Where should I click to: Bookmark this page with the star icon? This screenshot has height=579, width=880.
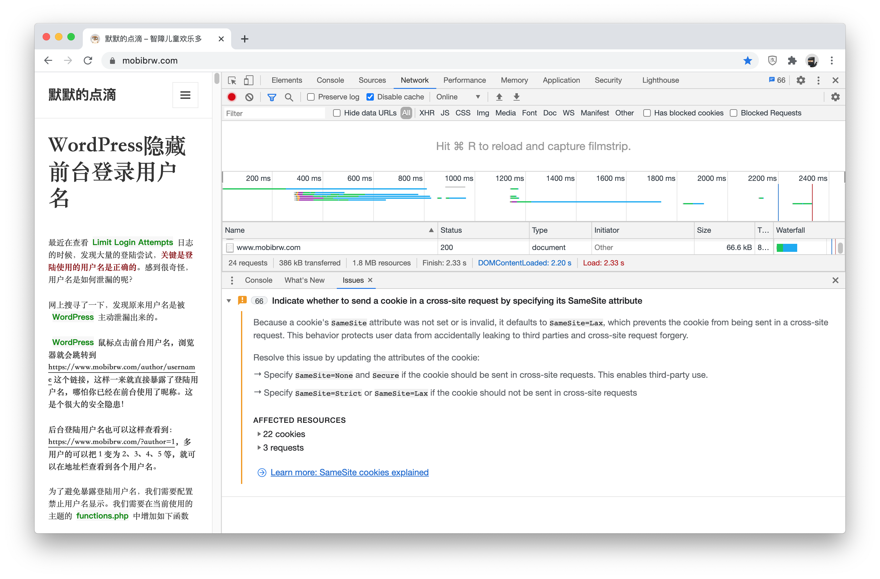pos(747,60)
